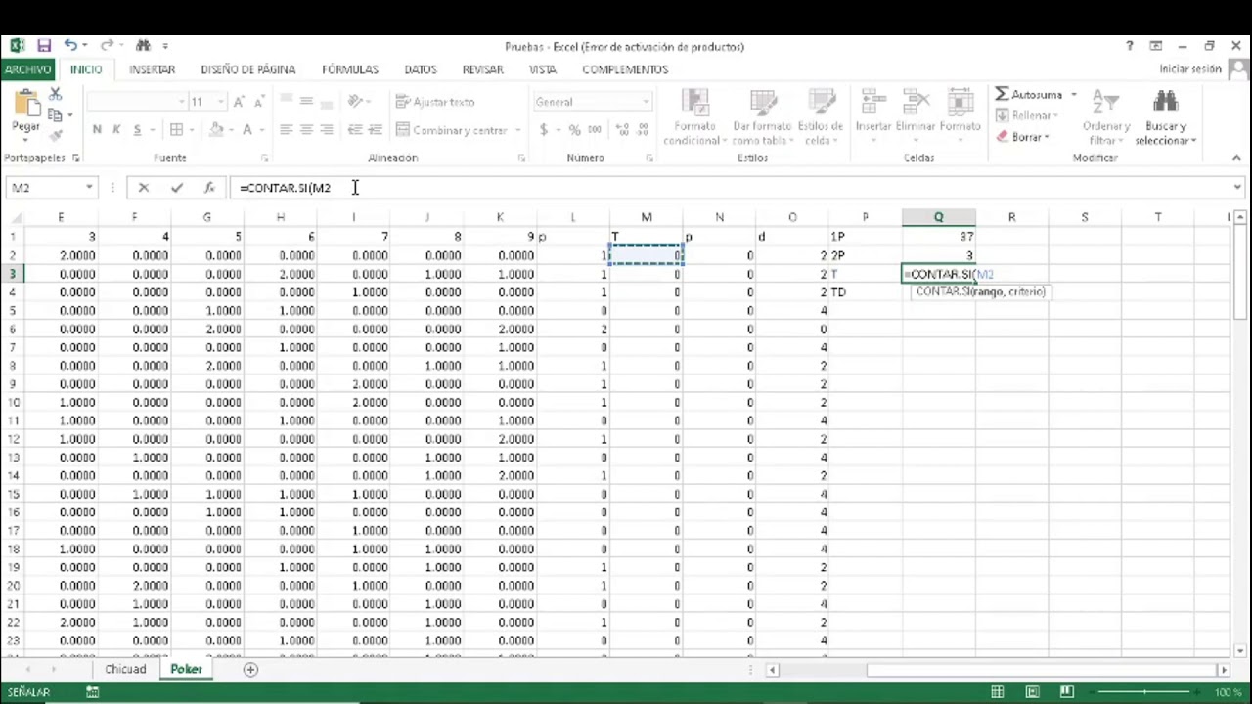
Task: Switch to the REVISAR tab
Action: (x=483, y=69)
